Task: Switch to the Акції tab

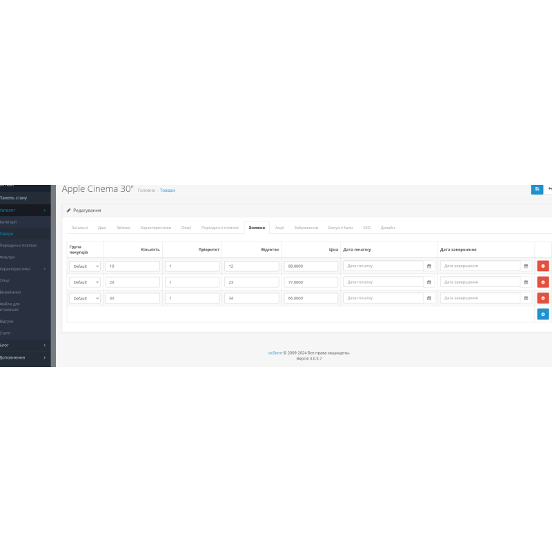Action: pos(278,227)
